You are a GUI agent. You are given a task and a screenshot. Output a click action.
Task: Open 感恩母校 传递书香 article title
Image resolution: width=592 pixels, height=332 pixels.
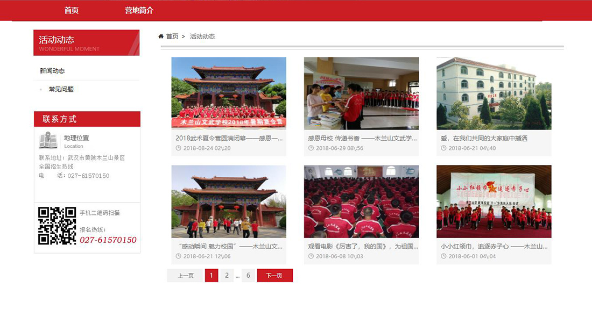[361, 138]
